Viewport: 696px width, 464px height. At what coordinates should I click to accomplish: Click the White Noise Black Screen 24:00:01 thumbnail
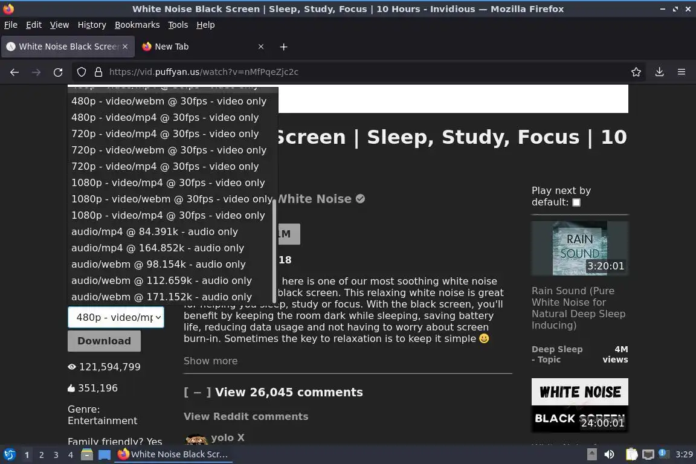coord(580,405)
